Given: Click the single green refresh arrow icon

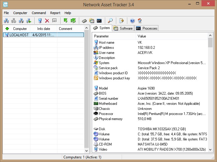Looking at the screenshot, I should point(65,21).
